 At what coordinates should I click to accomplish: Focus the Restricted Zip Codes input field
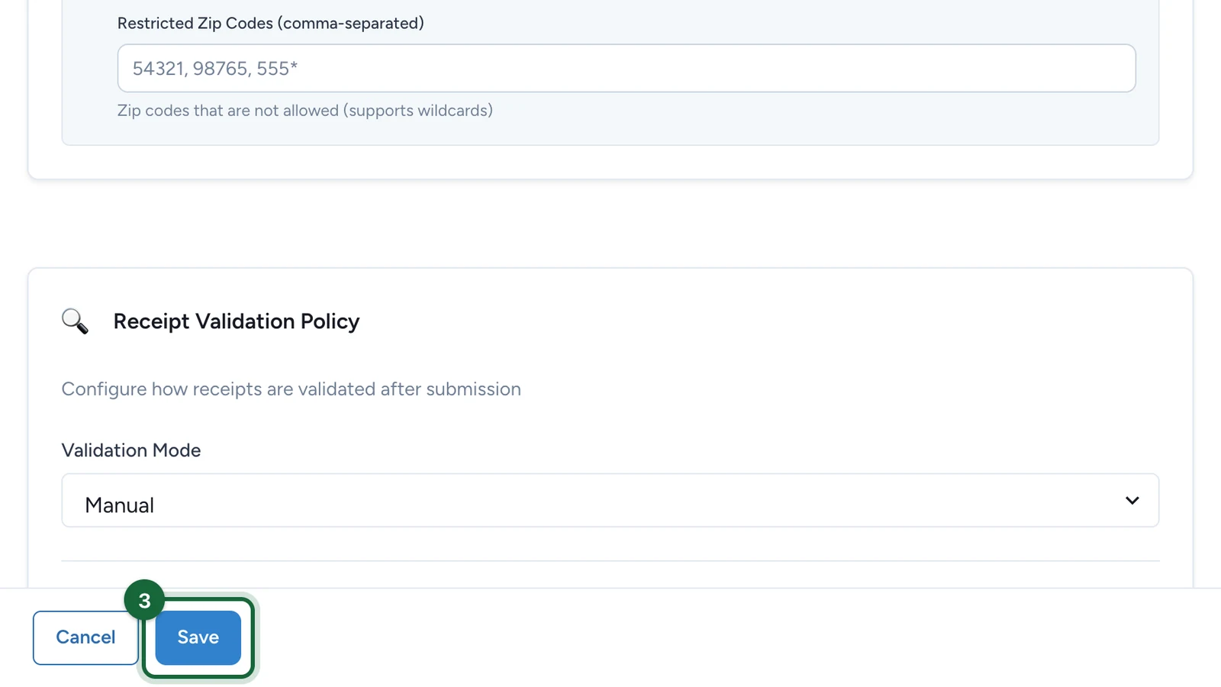click(627, 69)
